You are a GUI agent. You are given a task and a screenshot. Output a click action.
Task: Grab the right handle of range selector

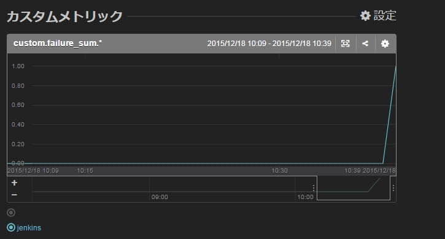pos(393,188)
